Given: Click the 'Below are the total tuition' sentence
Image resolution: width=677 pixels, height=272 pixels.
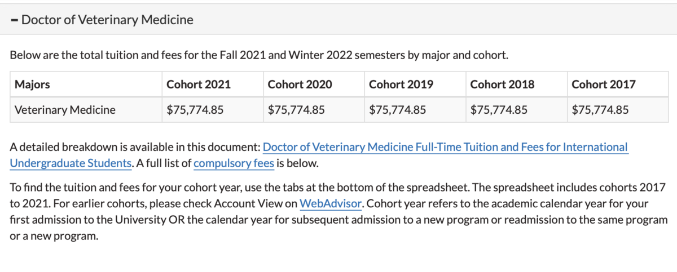Looking at the screenshot, I should point(260,56).
